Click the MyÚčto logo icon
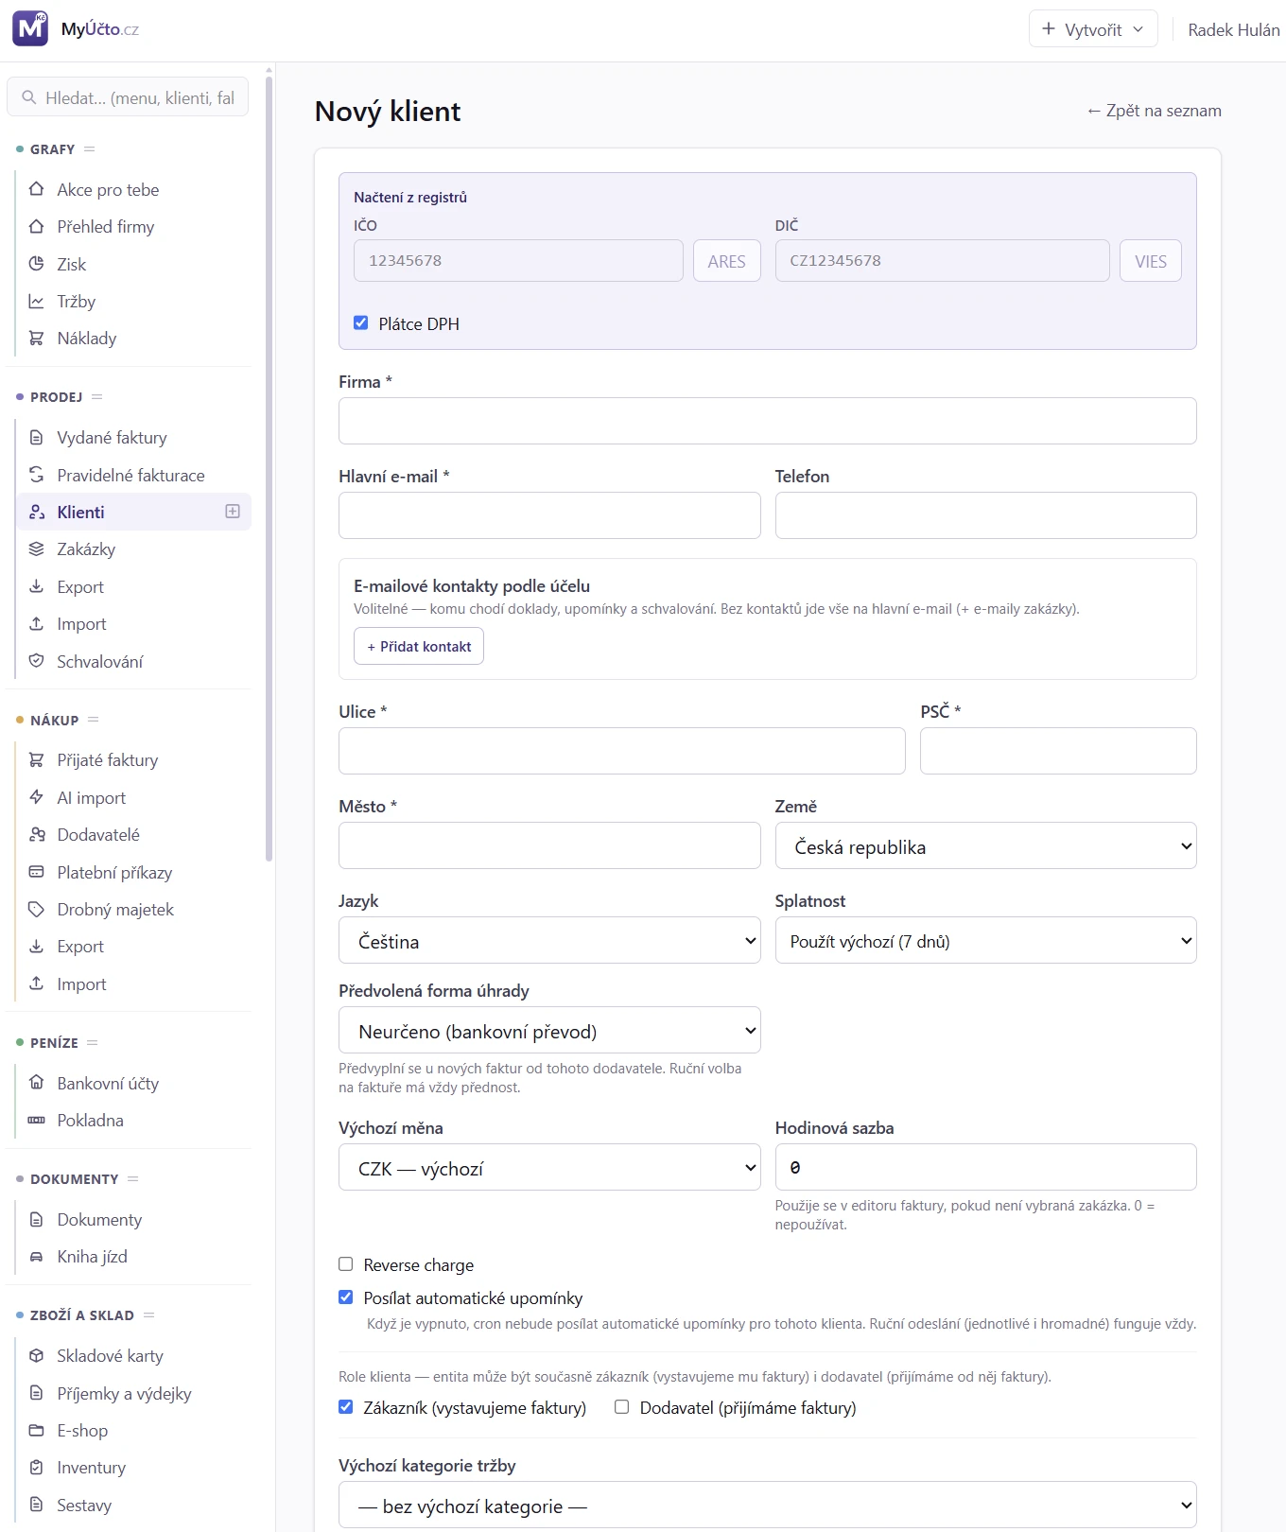This screenshot has width=1286, height=1532. coord(30,28)
